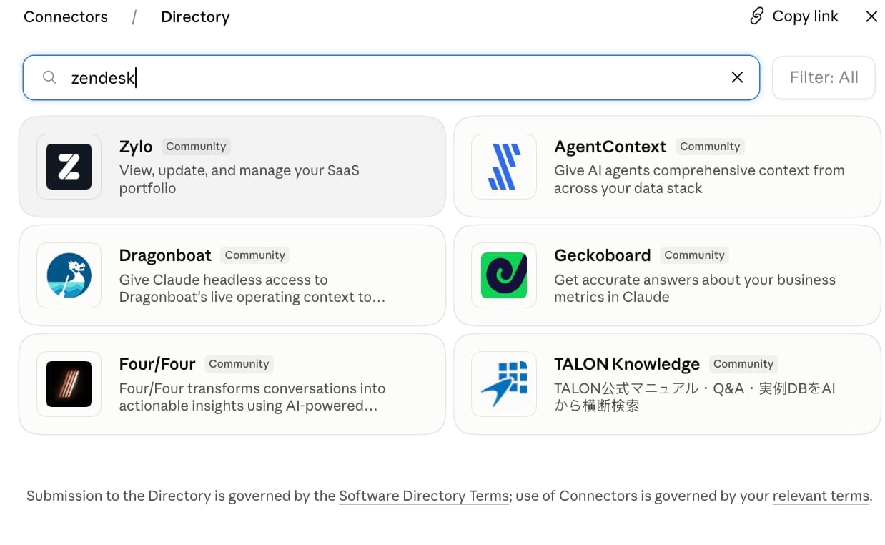The image size is (885, 545).
Task: Click "Give Claude headless access to" description
Action: pyautogui.click(x=252, y=288)
